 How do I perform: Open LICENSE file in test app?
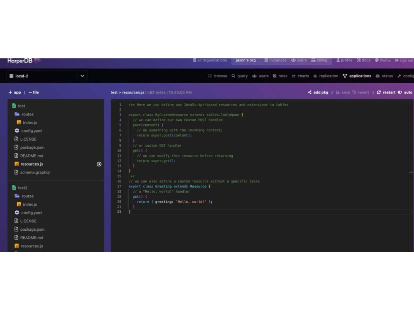coord(25,139)
